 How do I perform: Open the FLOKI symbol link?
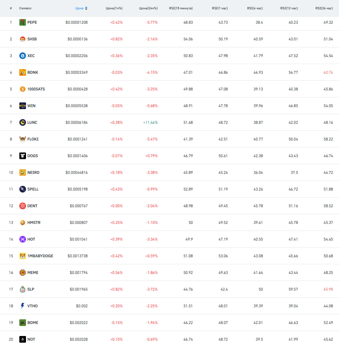[x=33, y=139]
